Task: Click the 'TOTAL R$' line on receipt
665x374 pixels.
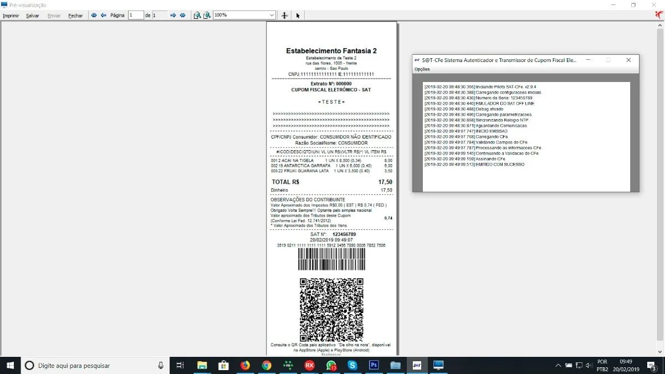Action: coord(331,182)
